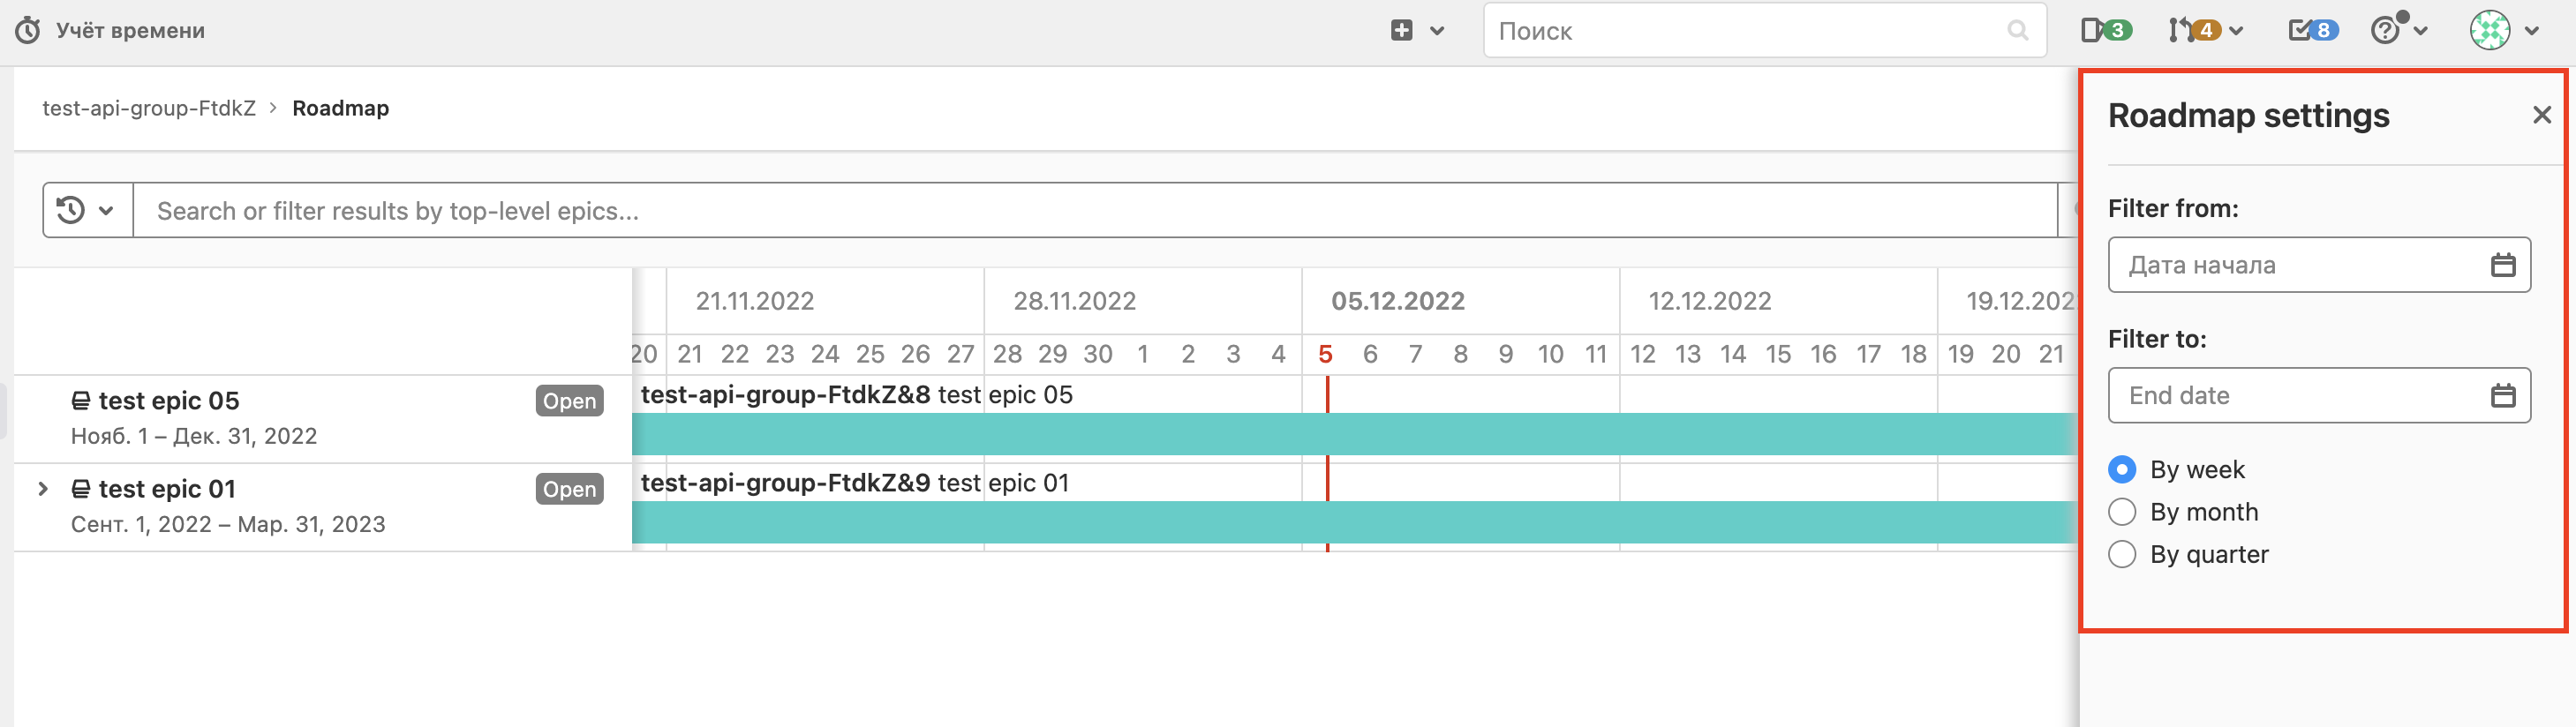
Task: Click calendar icon in Filter from field
Action: click(x=2502, y=265)
